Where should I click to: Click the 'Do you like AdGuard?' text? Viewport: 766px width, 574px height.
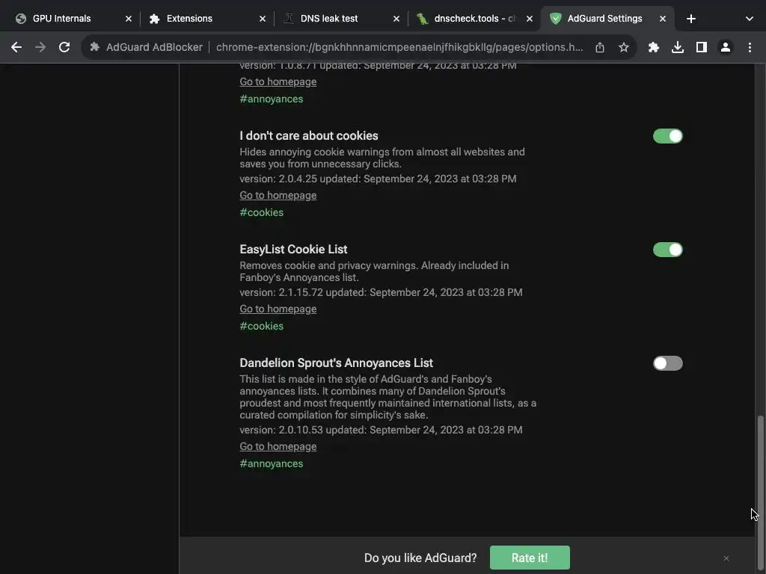[x=420, y=558]
